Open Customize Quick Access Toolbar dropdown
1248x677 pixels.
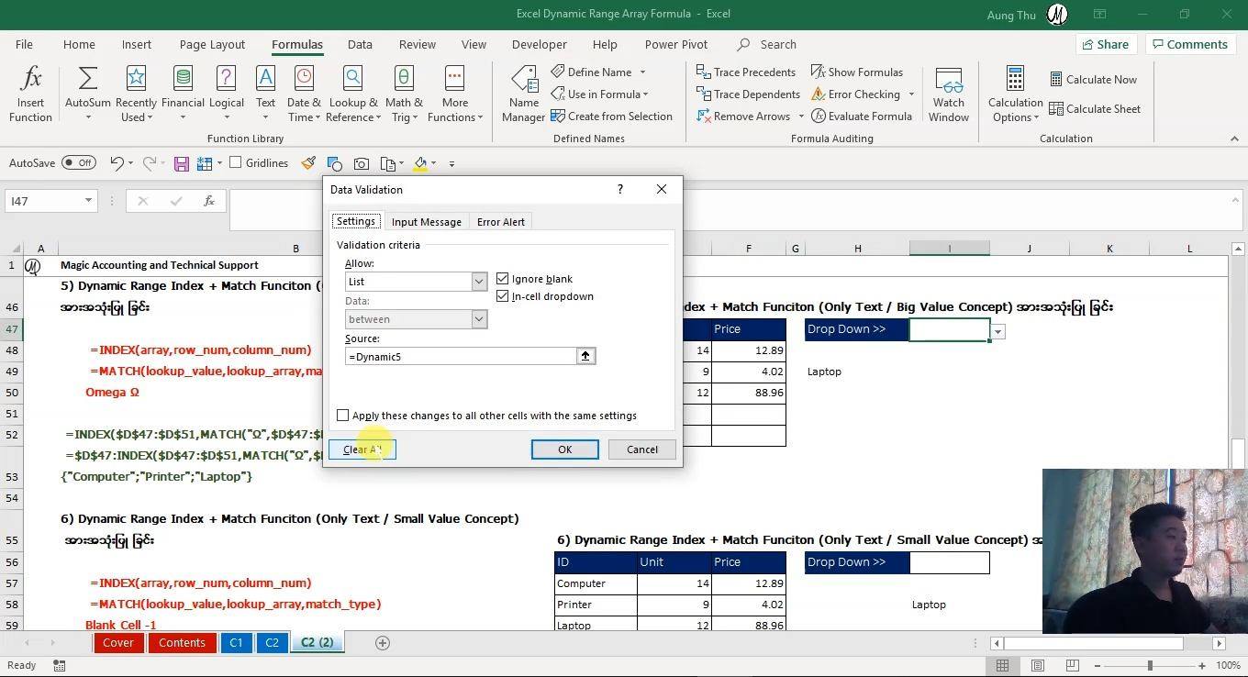(451, 163)
